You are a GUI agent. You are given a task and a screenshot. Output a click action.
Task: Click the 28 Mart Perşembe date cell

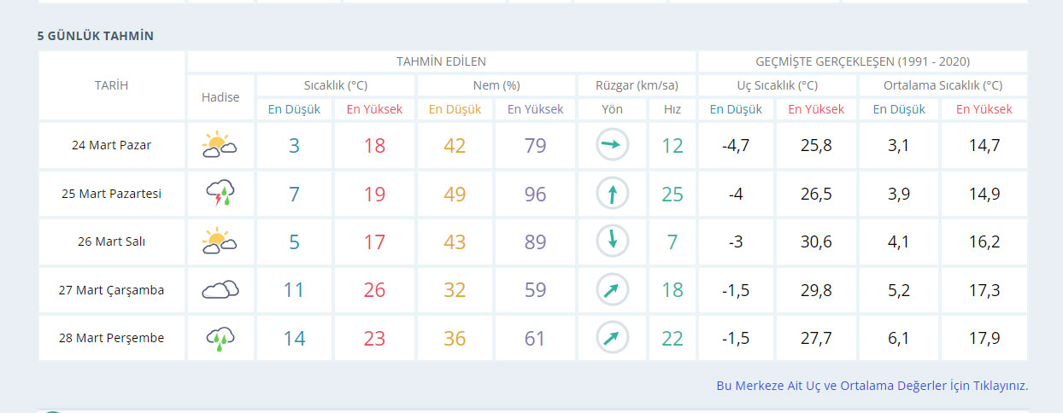(x=111, y=339)
